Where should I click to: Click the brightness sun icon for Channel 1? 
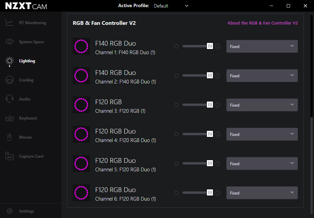coord(217,46)
